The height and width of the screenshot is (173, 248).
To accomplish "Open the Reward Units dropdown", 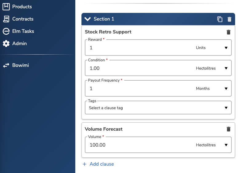I will pyautogui.click(x=213, y=48).
